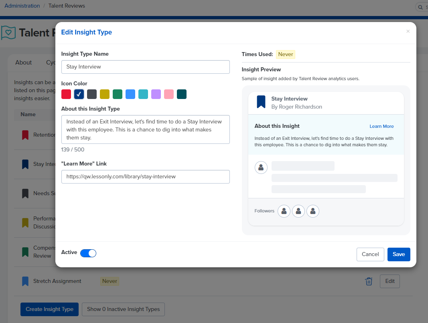Click By Roger Richardson in preview
The image size is (428, 323).
pos(297,107)
